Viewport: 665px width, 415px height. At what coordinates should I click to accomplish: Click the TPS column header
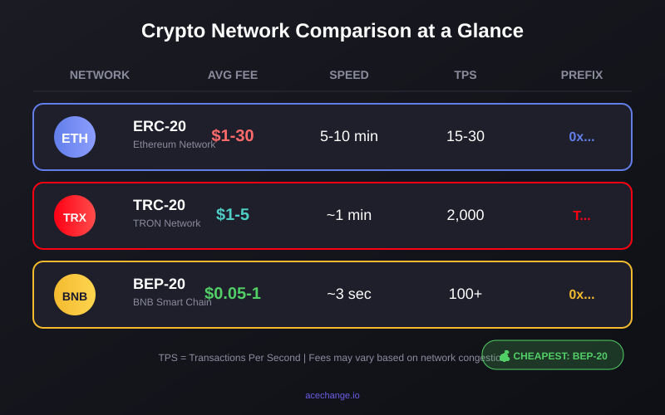tap(465, 75)
